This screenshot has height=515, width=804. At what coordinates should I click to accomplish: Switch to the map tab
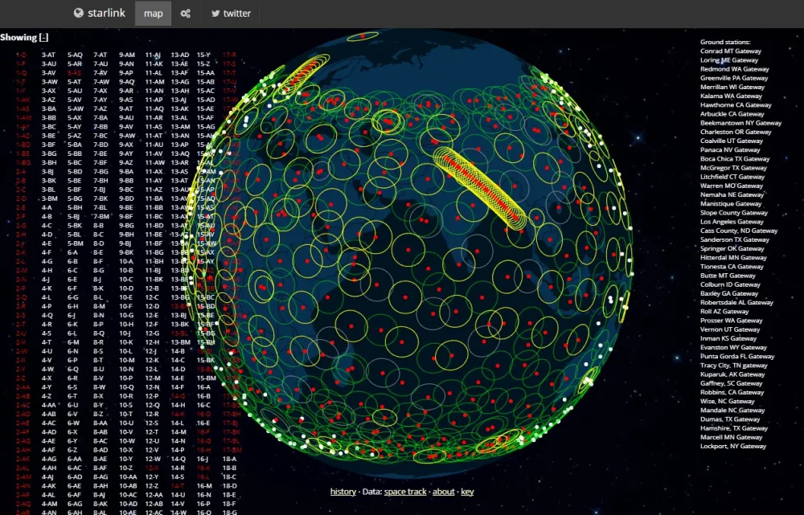pyautogui.click(x=153, y=14)
